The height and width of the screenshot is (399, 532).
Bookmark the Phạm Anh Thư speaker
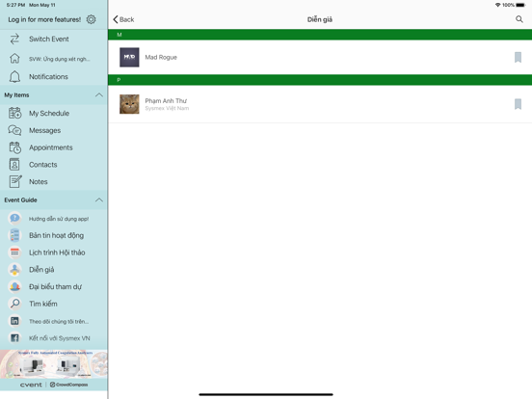[x=518, y=104]
